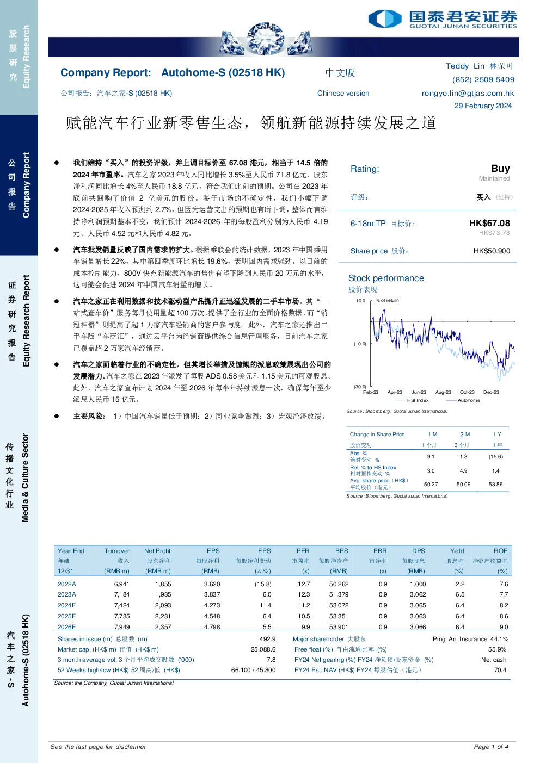Image resolution: width=540 pixels, height=763 pixels.
Task: Click the Media & Culture Sector sidebar tab
Action: 19,477
